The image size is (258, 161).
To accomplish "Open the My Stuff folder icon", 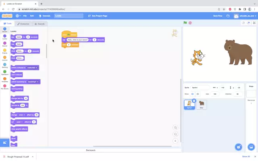I will [x=228, y=16].
